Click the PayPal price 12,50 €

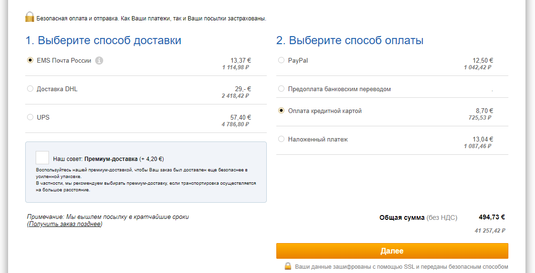click(483, 60)
